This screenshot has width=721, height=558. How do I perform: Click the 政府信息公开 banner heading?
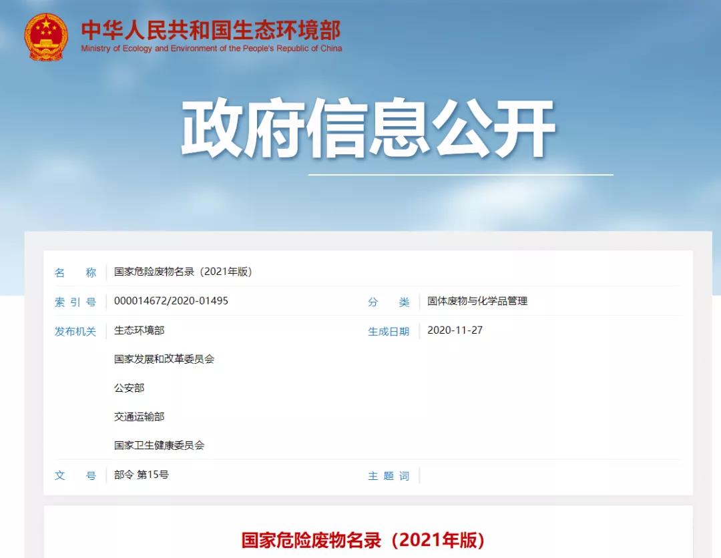pos(369,128)
